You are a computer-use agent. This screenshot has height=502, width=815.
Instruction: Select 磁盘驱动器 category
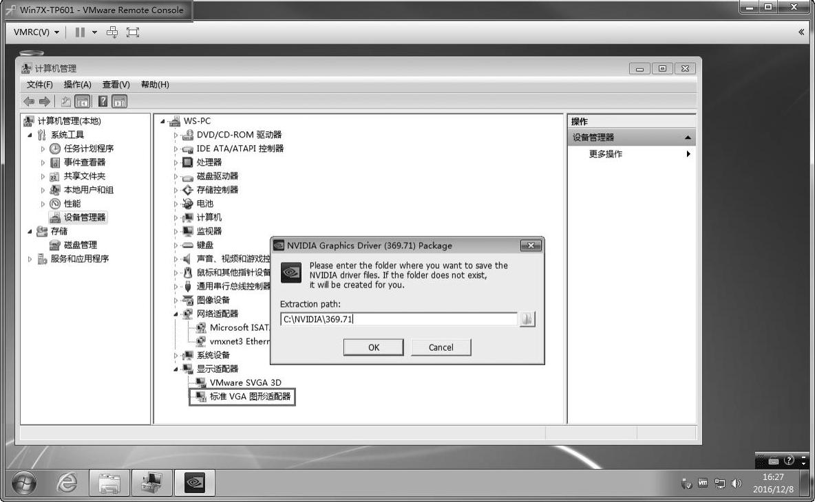(x=218, y=176)
